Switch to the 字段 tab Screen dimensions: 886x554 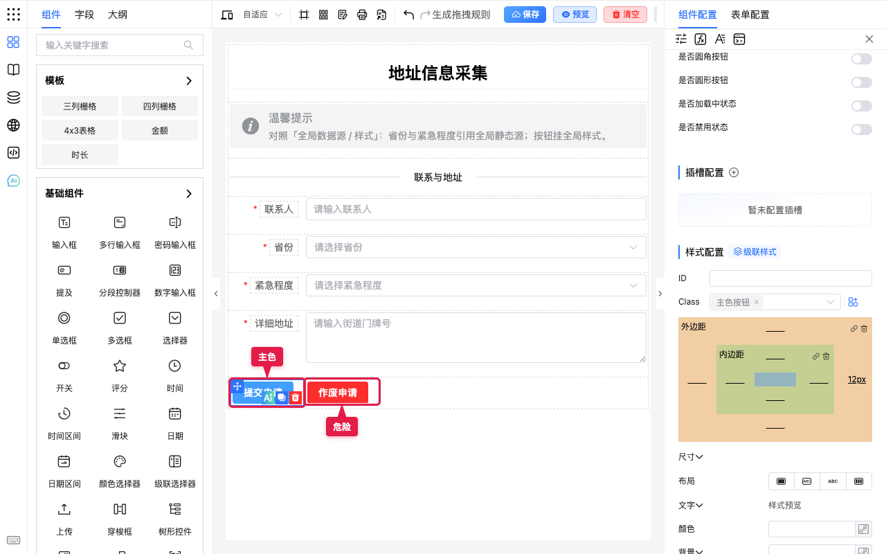pyautogui.click(x=84, y=15)
